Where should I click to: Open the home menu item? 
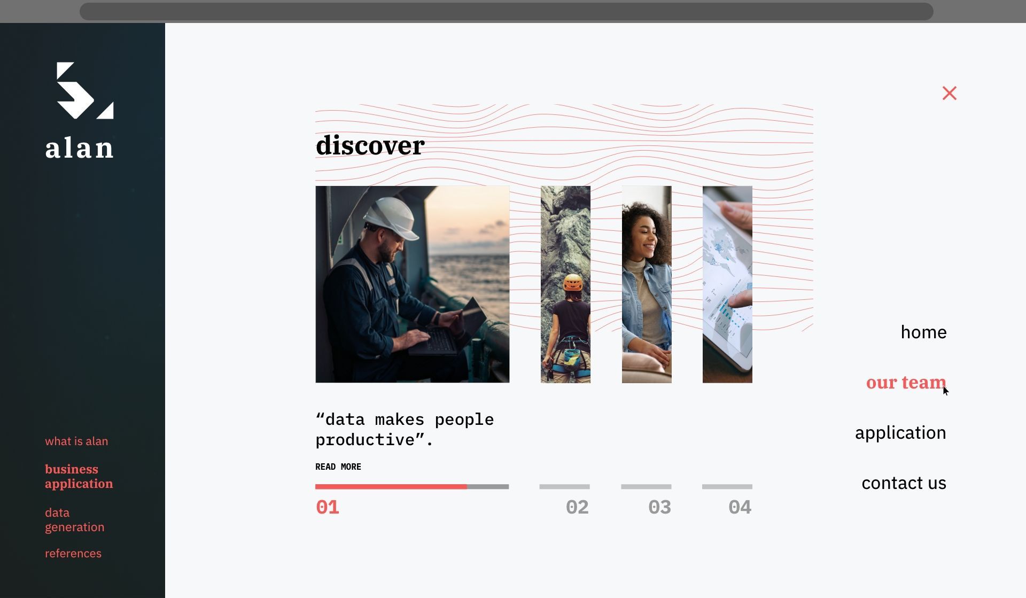(x=923, y=332)
